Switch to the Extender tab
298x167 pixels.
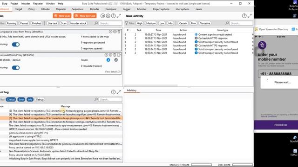tap(142, 9)
